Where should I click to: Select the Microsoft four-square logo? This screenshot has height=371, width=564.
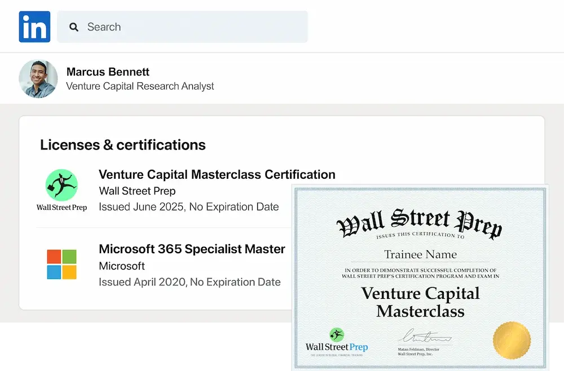[61, 263]
